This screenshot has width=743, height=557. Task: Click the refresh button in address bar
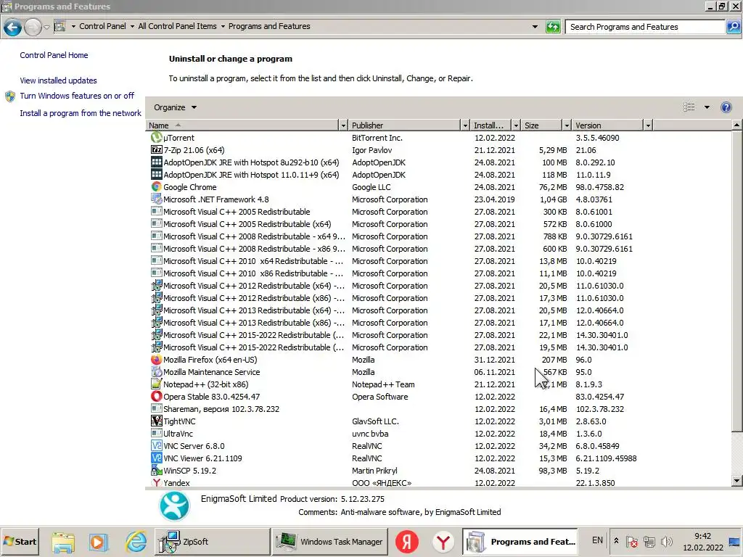pos(553,27)
